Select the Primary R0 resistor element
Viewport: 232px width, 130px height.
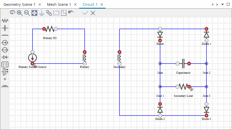tap(50, 29)
